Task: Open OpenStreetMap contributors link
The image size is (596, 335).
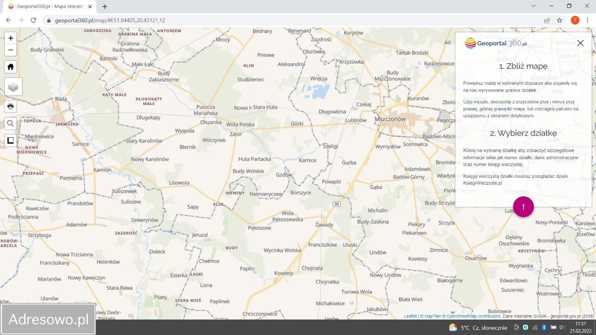Action: (471, 316)
